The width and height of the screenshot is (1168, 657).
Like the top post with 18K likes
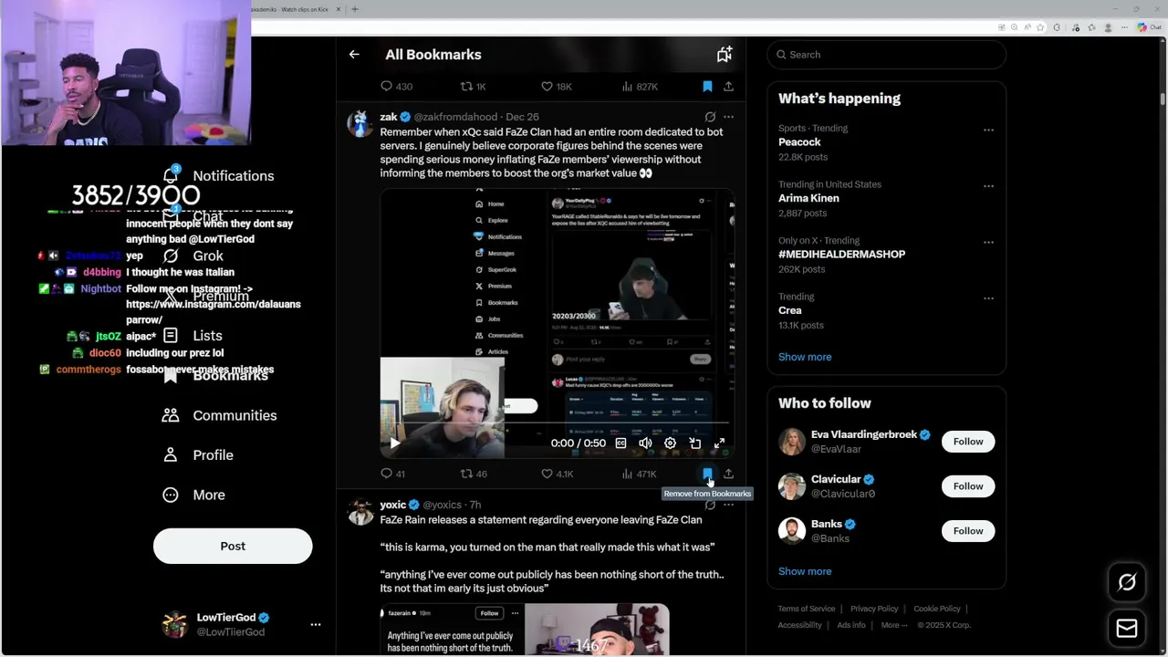[557, 87]
